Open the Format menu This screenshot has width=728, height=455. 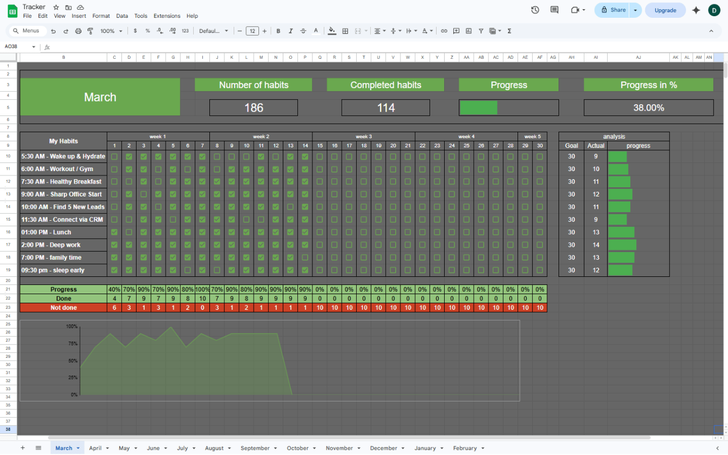(x=101, y=16)
